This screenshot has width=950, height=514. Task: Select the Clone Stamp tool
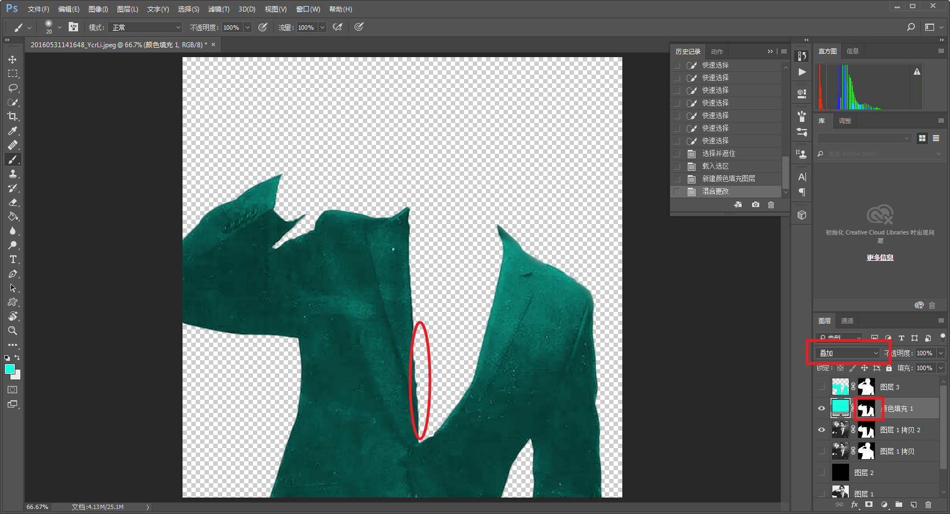(x=13, y=174)
